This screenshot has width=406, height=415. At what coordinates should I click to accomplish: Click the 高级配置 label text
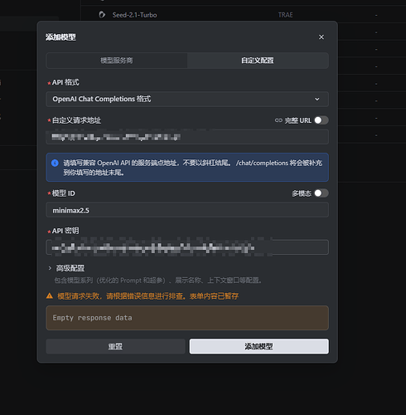click(70, 268)
